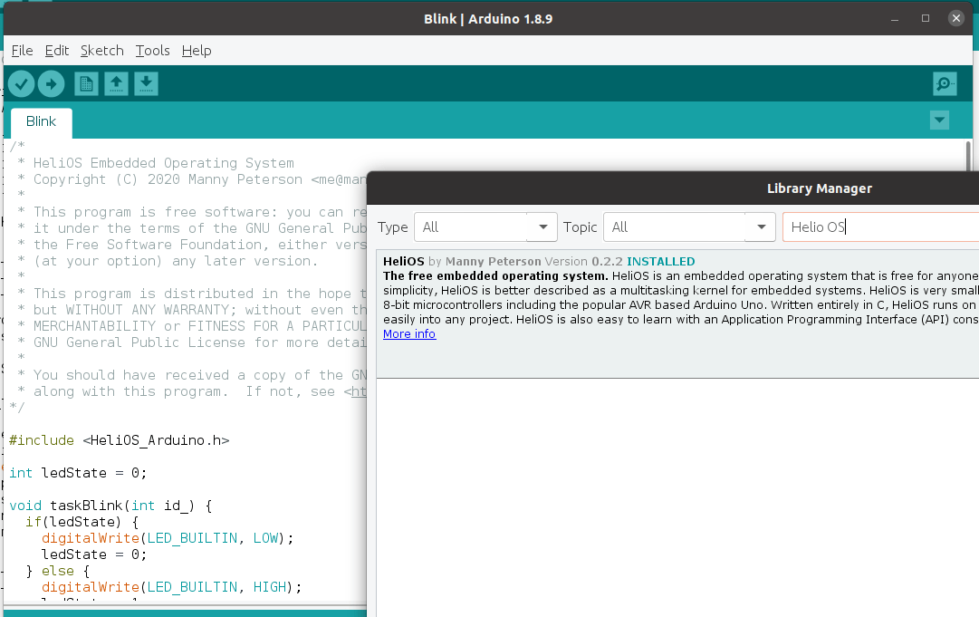Open the Serial Monitor magnifier icon

click(x=945, y=83)
